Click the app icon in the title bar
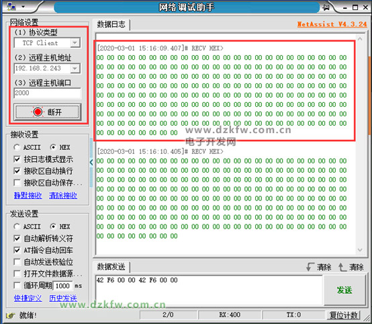Image resolution: width=372 pixels, height=324 pixels. (x=11, y=7)
